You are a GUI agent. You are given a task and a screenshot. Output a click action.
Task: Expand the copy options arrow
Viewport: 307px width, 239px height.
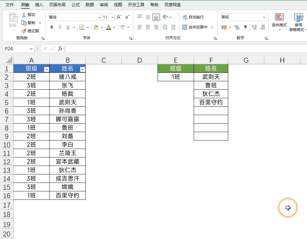click(x=40, y=23)
